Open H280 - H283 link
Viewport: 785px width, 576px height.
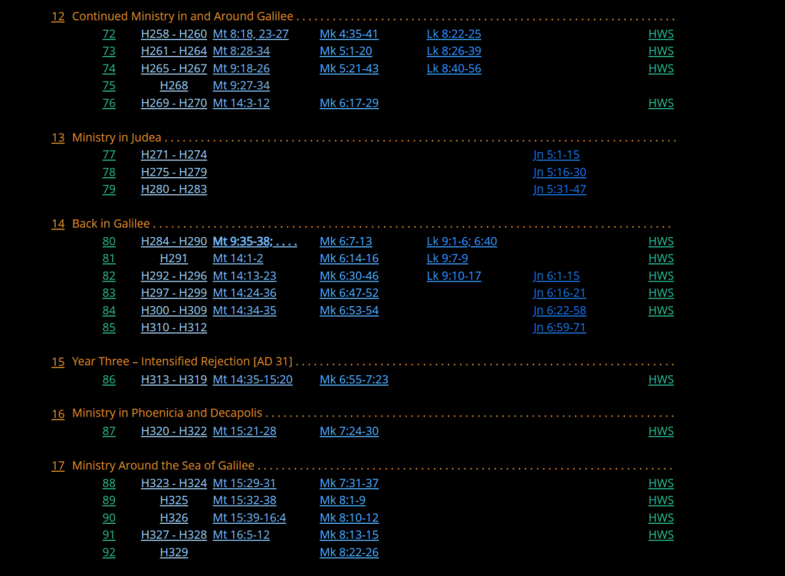(174, 189)
